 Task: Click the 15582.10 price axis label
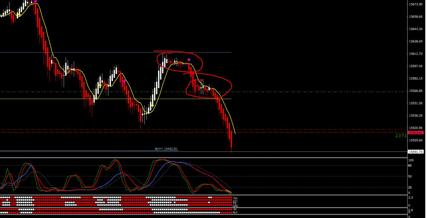coord(415,78)
